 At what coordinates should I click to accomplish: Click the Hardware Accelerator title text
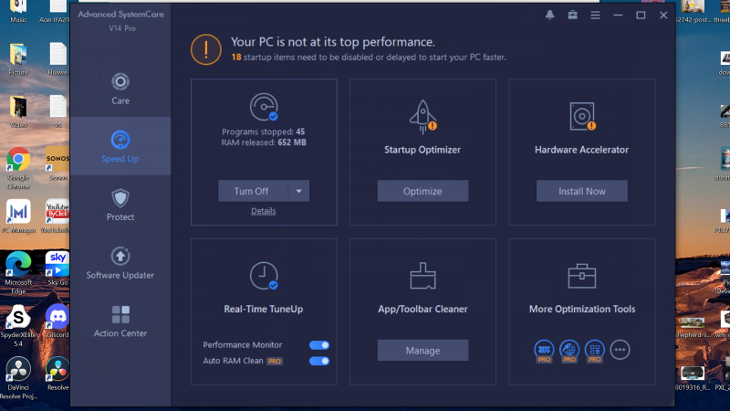click(582, 150)
